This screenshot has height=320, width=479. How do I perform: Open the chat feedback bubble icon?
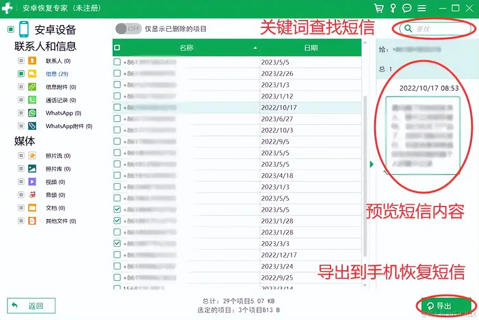407,8
